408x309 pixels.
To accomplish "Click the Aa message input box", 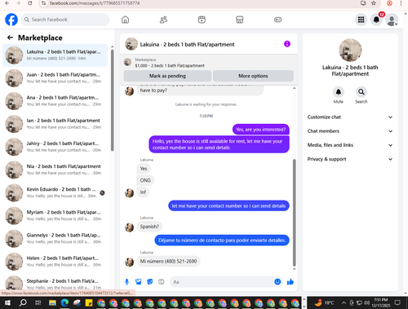I will tap(222, 282).
